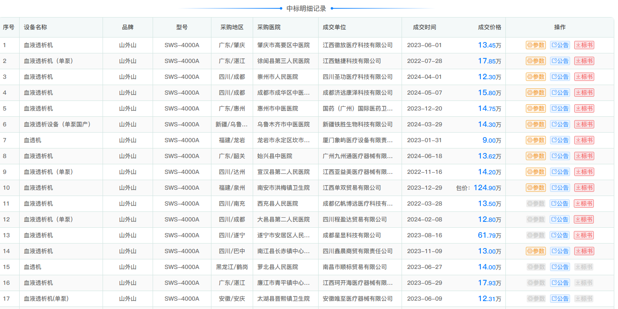Download 标书 for row 3 崇州市人民医院
The height and width of the screenshot is (309, 618).
[x=584, y=77]
